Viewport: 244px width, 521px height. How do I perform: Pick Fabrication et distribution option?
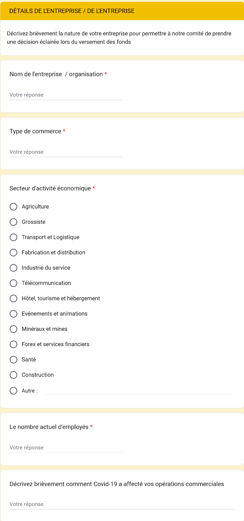(13, 253)
